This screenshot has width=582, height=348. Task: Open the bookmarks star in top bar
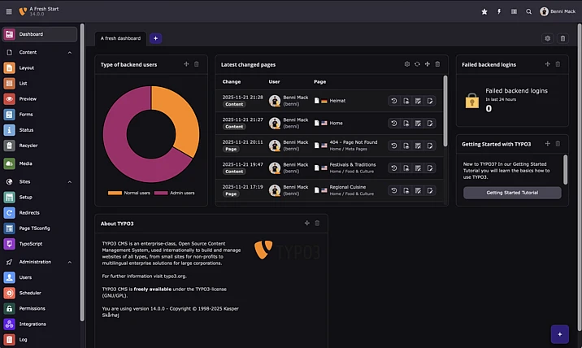coord(484,11)
